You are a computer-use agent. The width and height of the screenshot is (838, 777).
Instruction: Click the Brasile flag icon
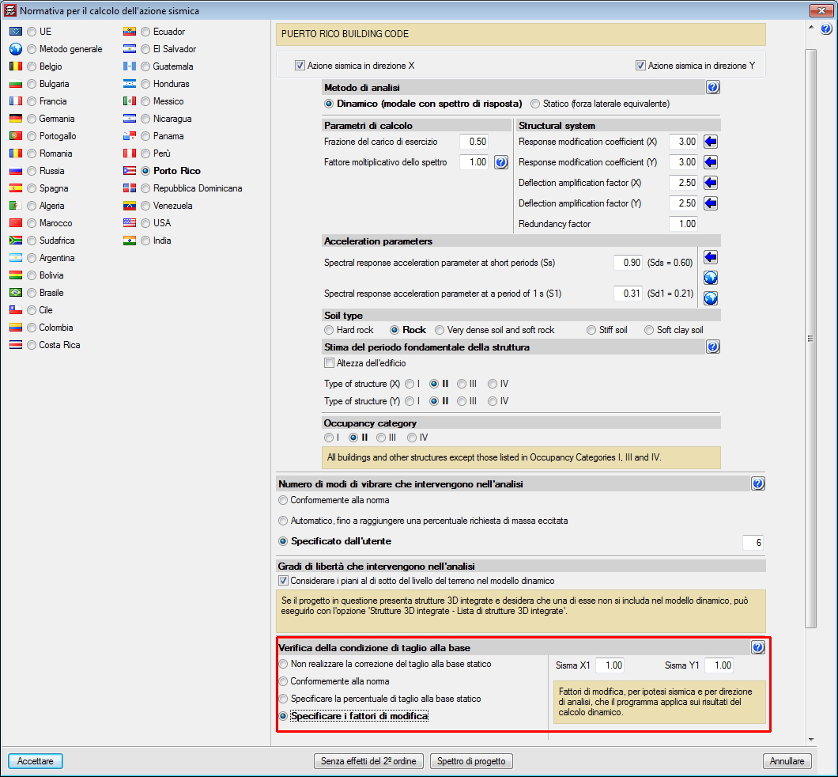[16, 293]
